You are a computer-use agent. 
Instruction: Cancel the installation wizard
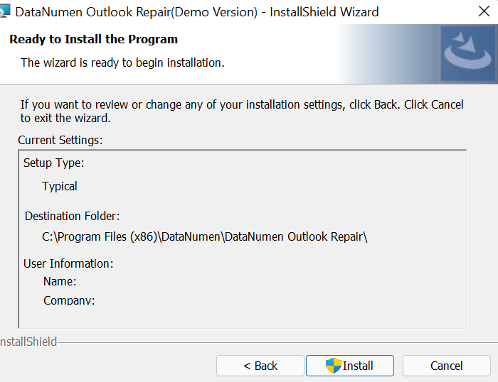(446, 366)
